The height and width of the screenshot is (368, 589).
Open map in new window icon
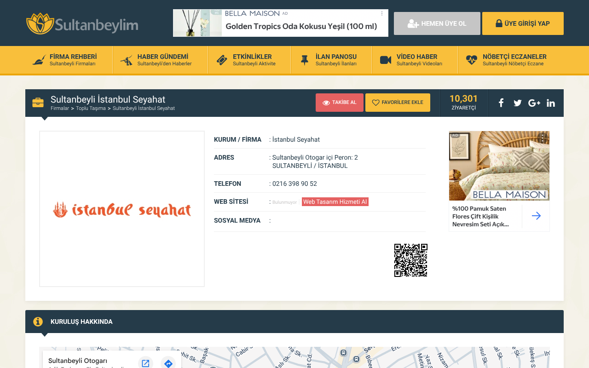145,363
